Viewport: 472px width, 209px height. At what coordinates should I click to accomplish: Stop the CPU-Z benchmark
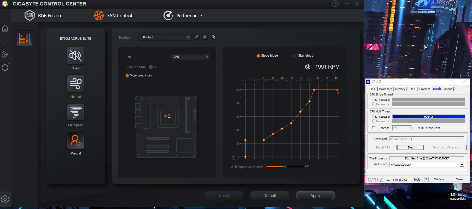(410, 147)
